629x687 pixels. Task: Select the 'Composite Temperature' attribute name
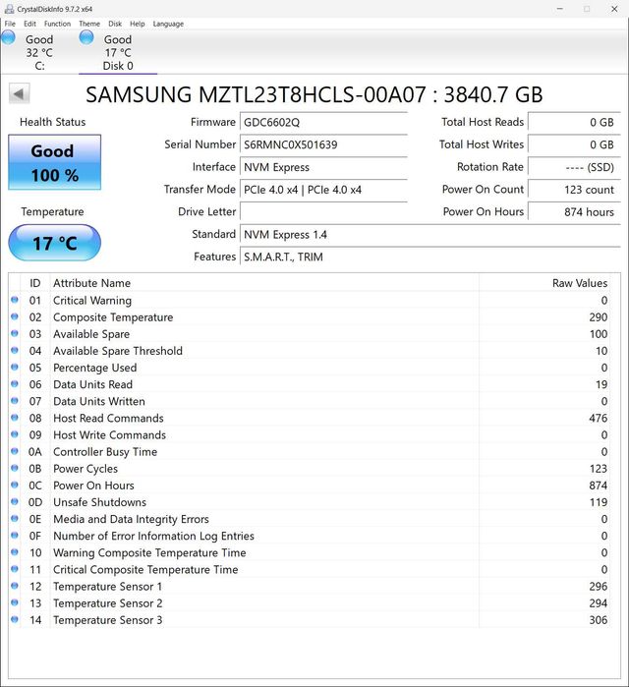click(x=113, y=317)
